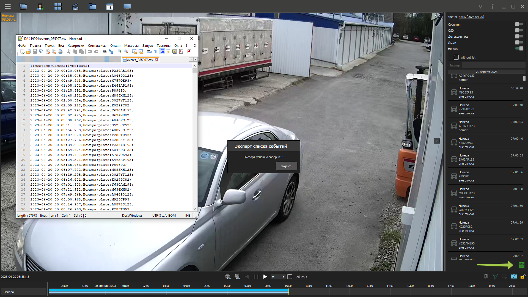Click the print icon in Notepad++ toolbar

(x=60, y=51)
